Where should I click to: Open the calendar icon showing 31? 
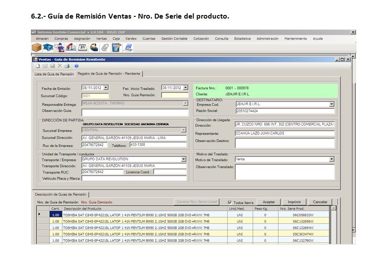82,47
